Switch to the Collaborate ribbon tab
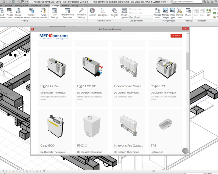218x174 pixels. click(x=36, y=5)
